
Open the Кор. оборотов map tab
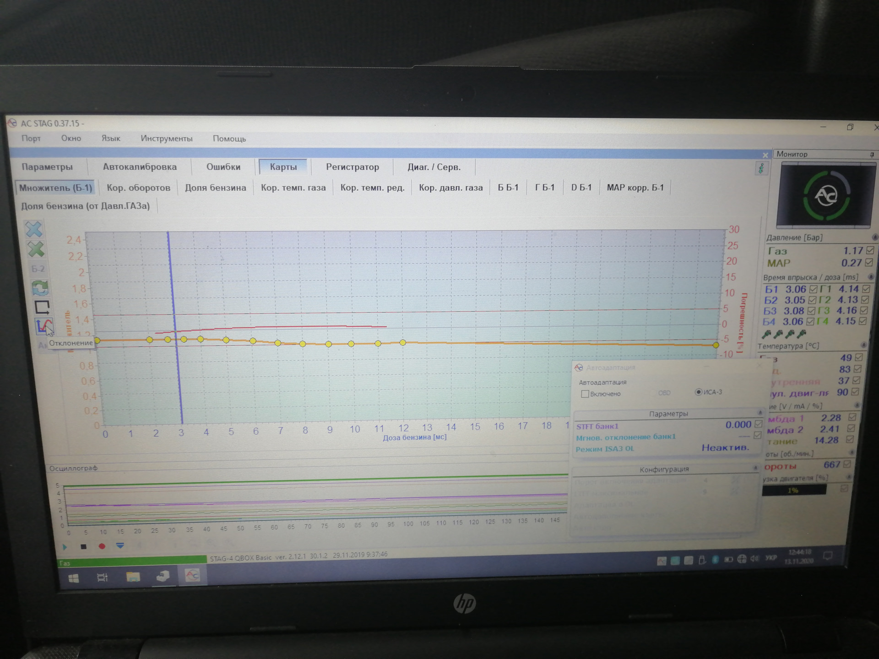pos(138,188)
